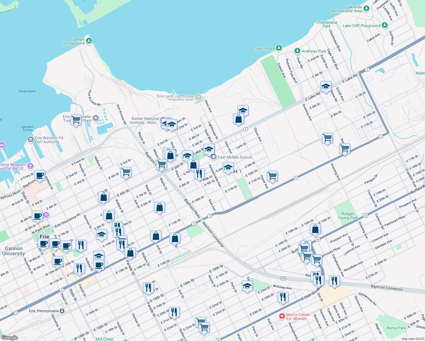Open the restaurant marker near Polk St

pyautogui.click(x=199, y=174)
